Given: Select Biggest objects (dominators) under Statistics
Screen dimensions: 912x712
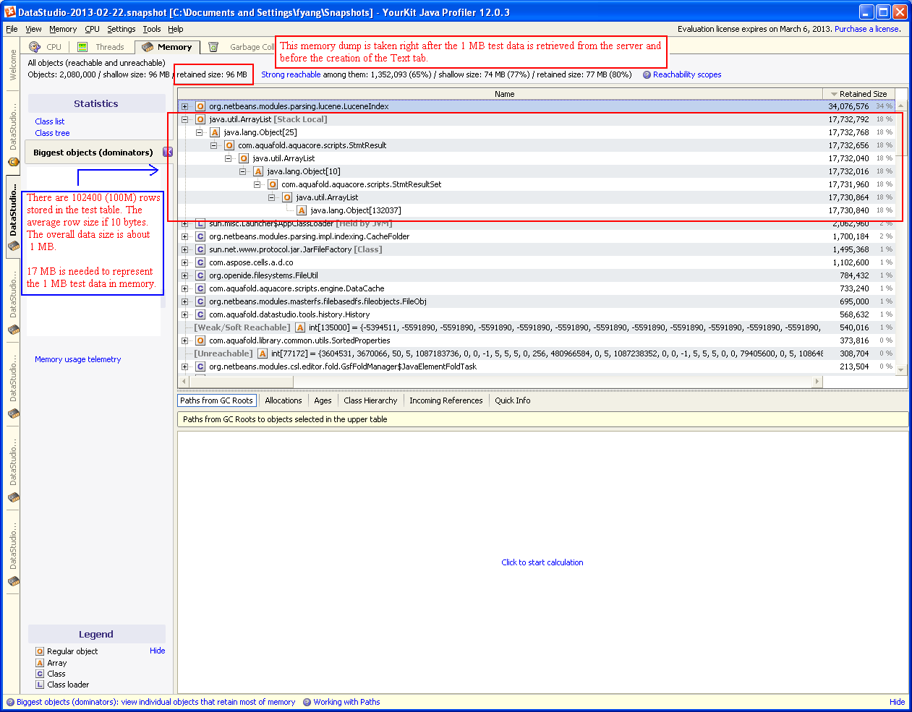Looking at the screenshot, I should 93,153.
